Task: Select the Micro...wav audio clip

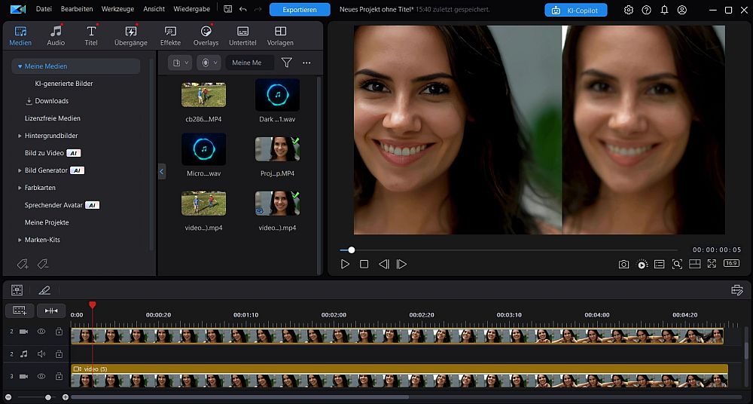Action: (203, 149)
